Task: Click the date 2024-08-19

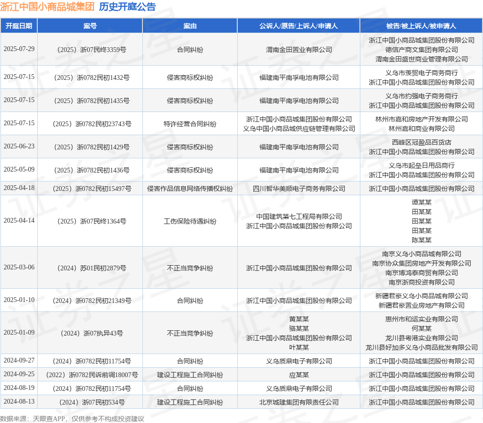Action: point(19,388)
